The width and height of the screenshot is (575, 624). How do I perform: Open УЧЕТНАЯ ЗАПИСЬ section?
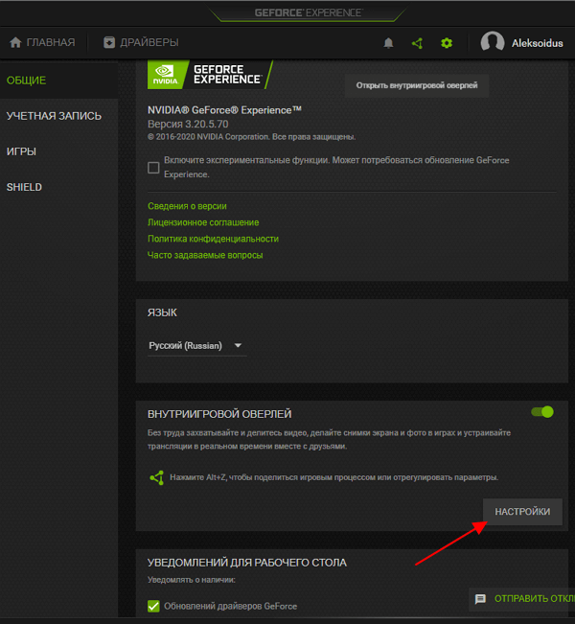click(x=54, y=116)
